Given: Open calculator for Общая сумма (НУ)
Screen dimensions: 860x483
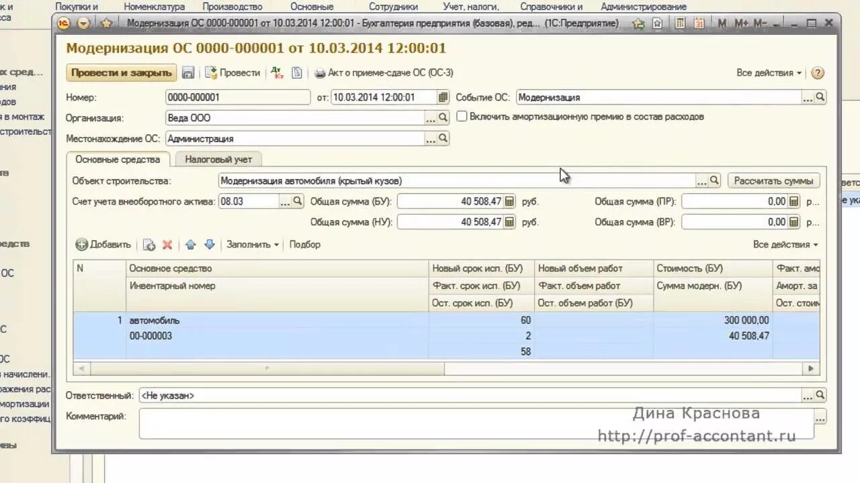Looking at the screenshot, I should pyautogui.click(x=509, y=222).
